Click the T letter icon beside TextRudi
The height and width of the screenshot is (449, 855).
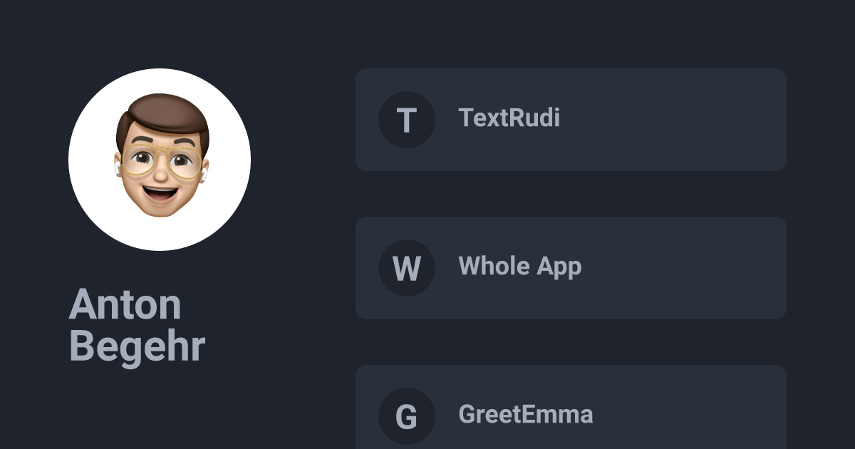(x=406, y=120)
